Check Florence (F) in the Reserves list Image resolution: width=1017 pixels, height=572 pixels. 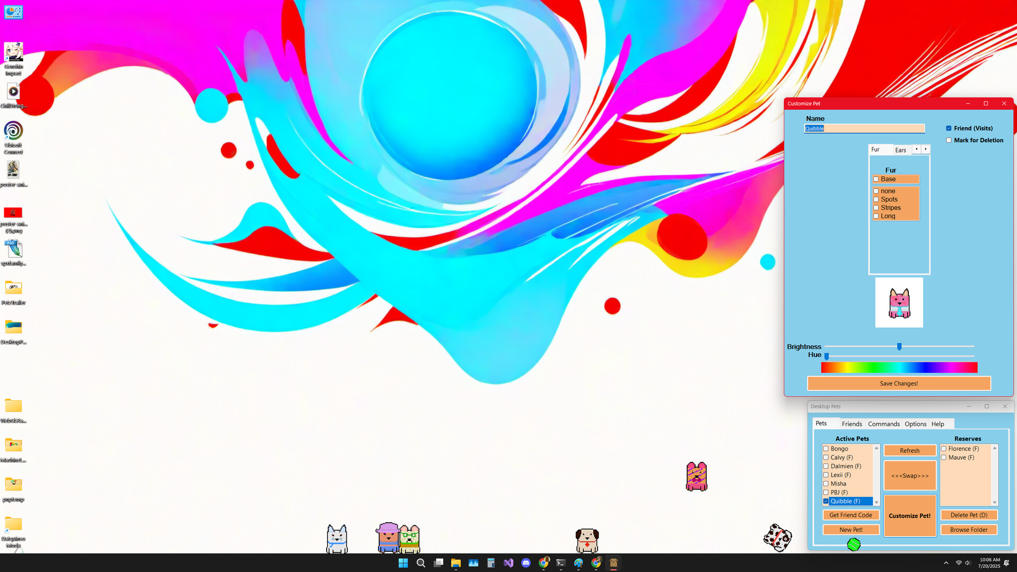tap(944, 448)
